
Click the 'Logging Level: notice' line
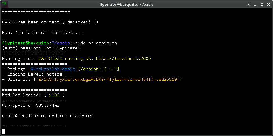(32, 74)
